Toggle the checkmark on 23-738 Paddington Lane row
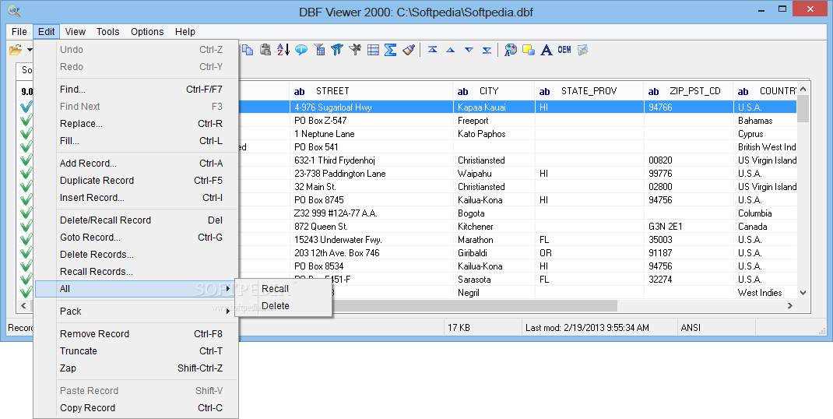 click(26, 174)
